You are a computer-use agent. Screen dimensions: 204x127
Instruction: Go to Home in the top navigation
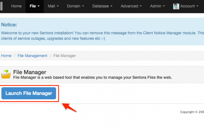[16, 6]
